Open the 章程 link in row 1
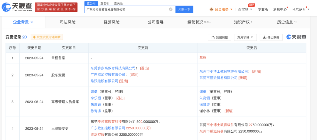The height and width of the screenshot is (140, 317). click(203, 58)
